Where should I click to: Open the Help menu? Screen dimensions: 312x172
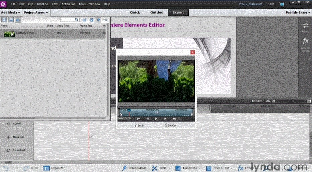click(x=107, y=4)
